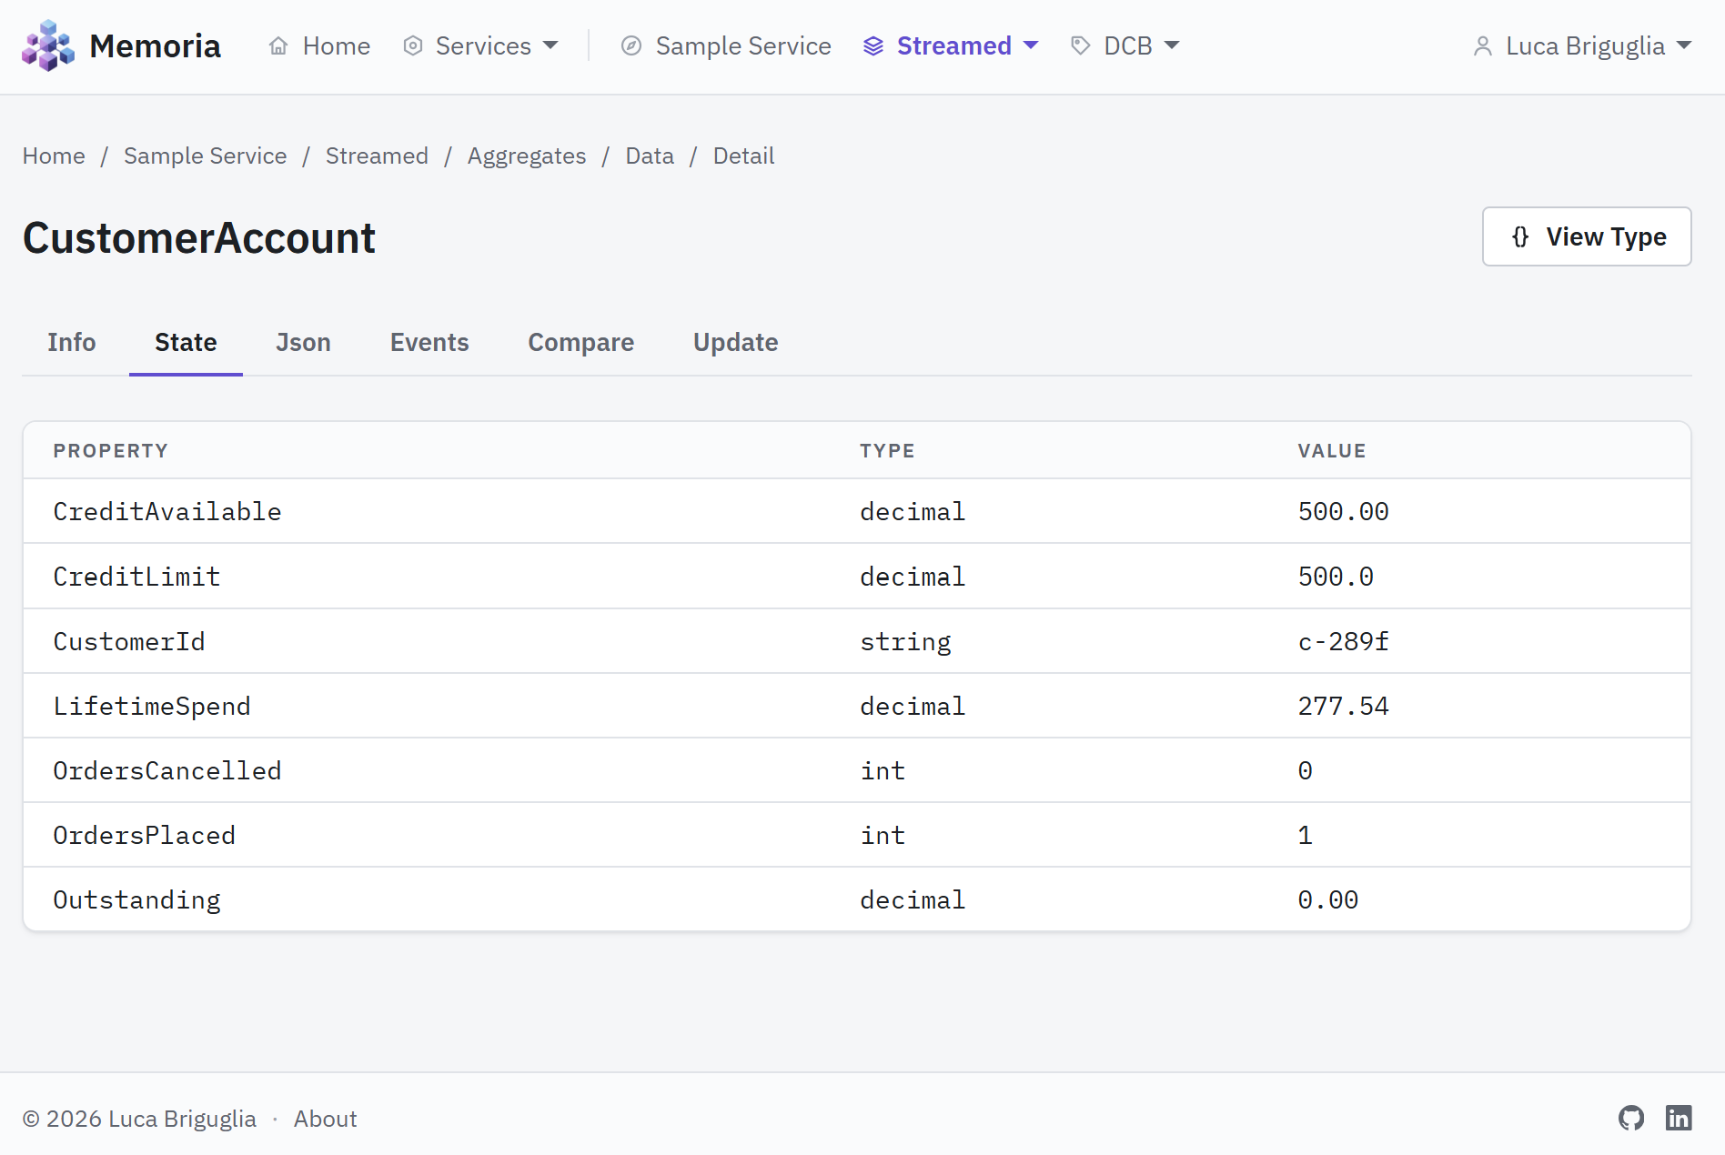Click the int type of OrdersPlaced
Viewport: 1725px width, 1155px height.
coord(883,835)
